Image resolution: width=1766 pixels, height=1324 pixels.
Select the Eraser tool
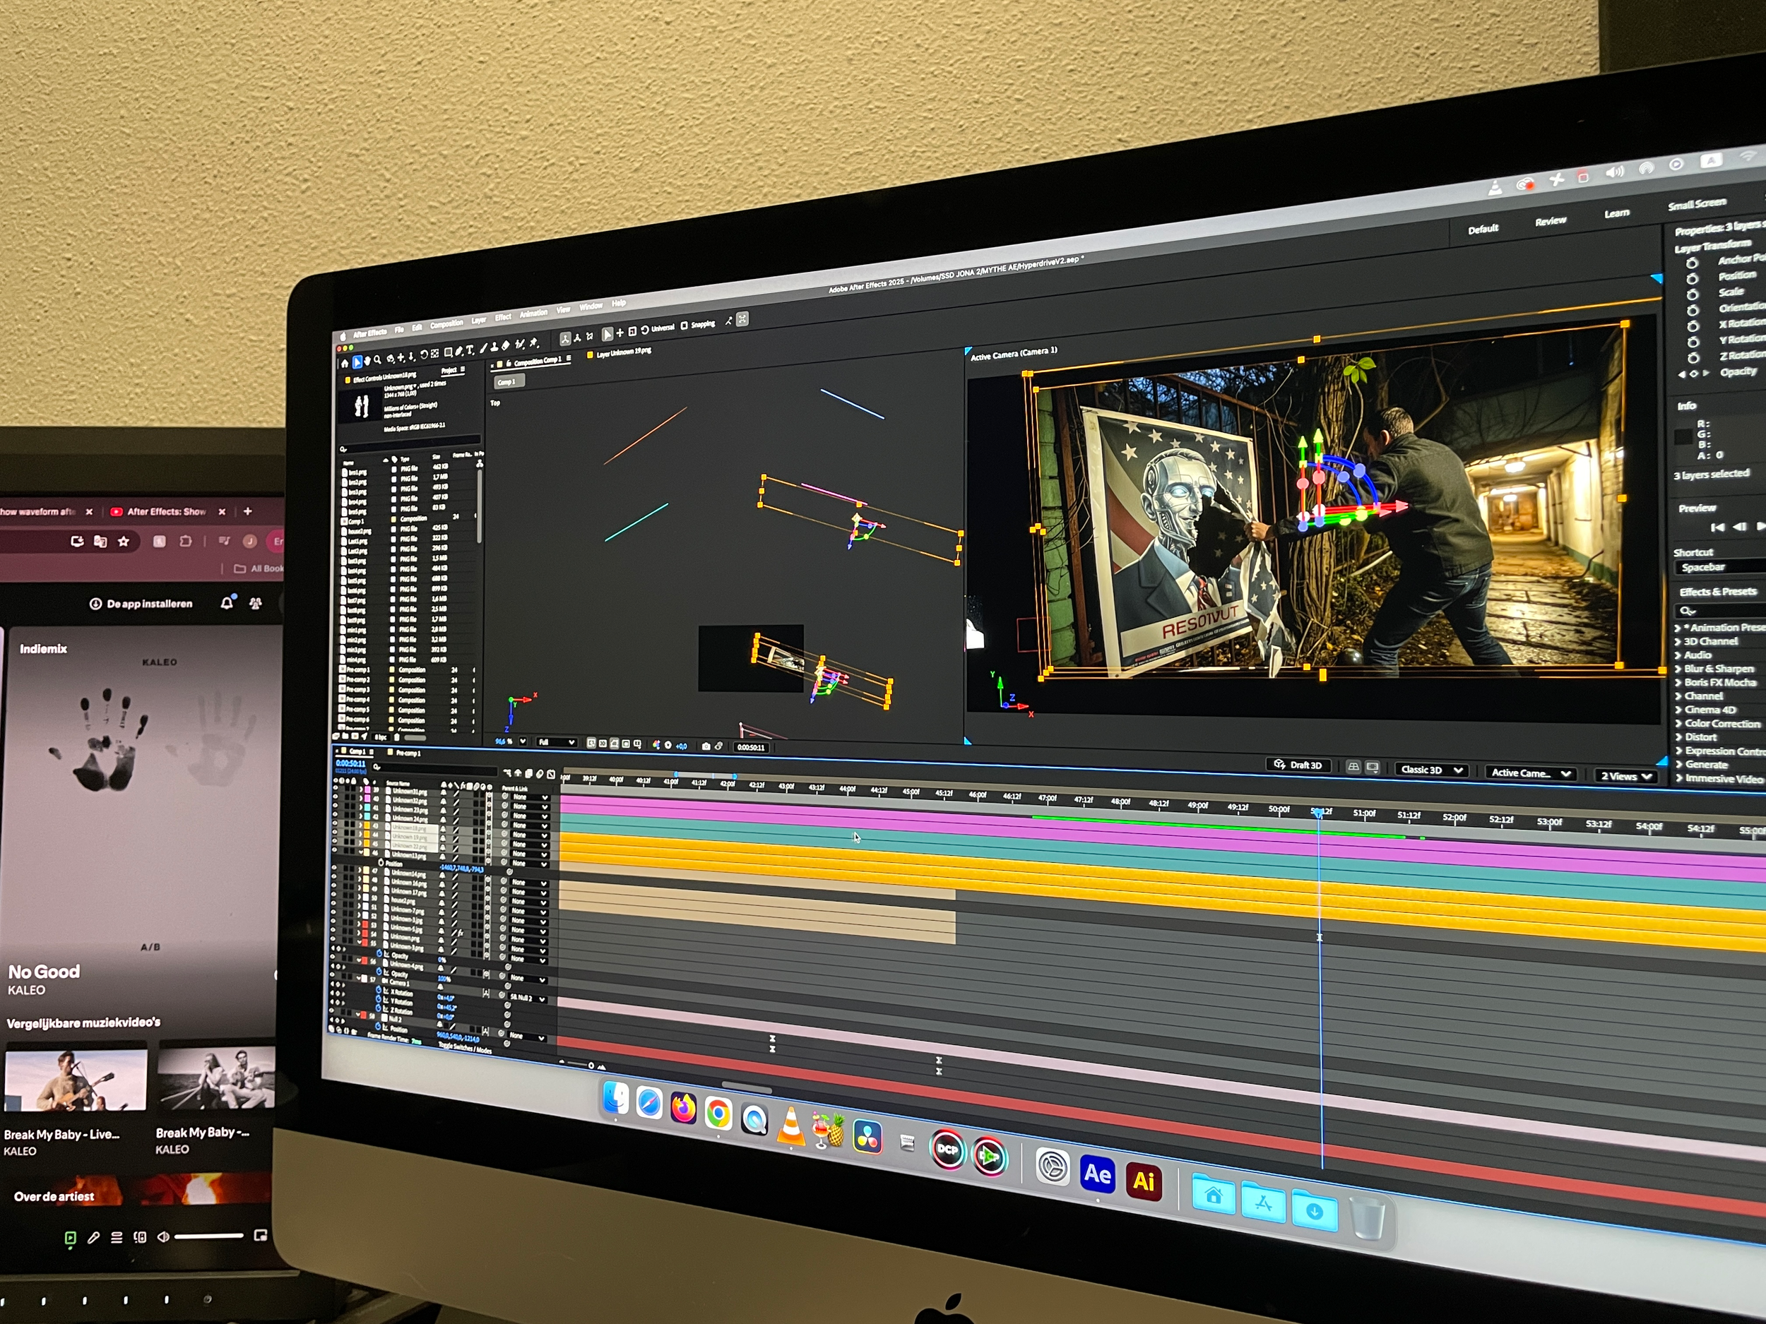tap(505, 345)
